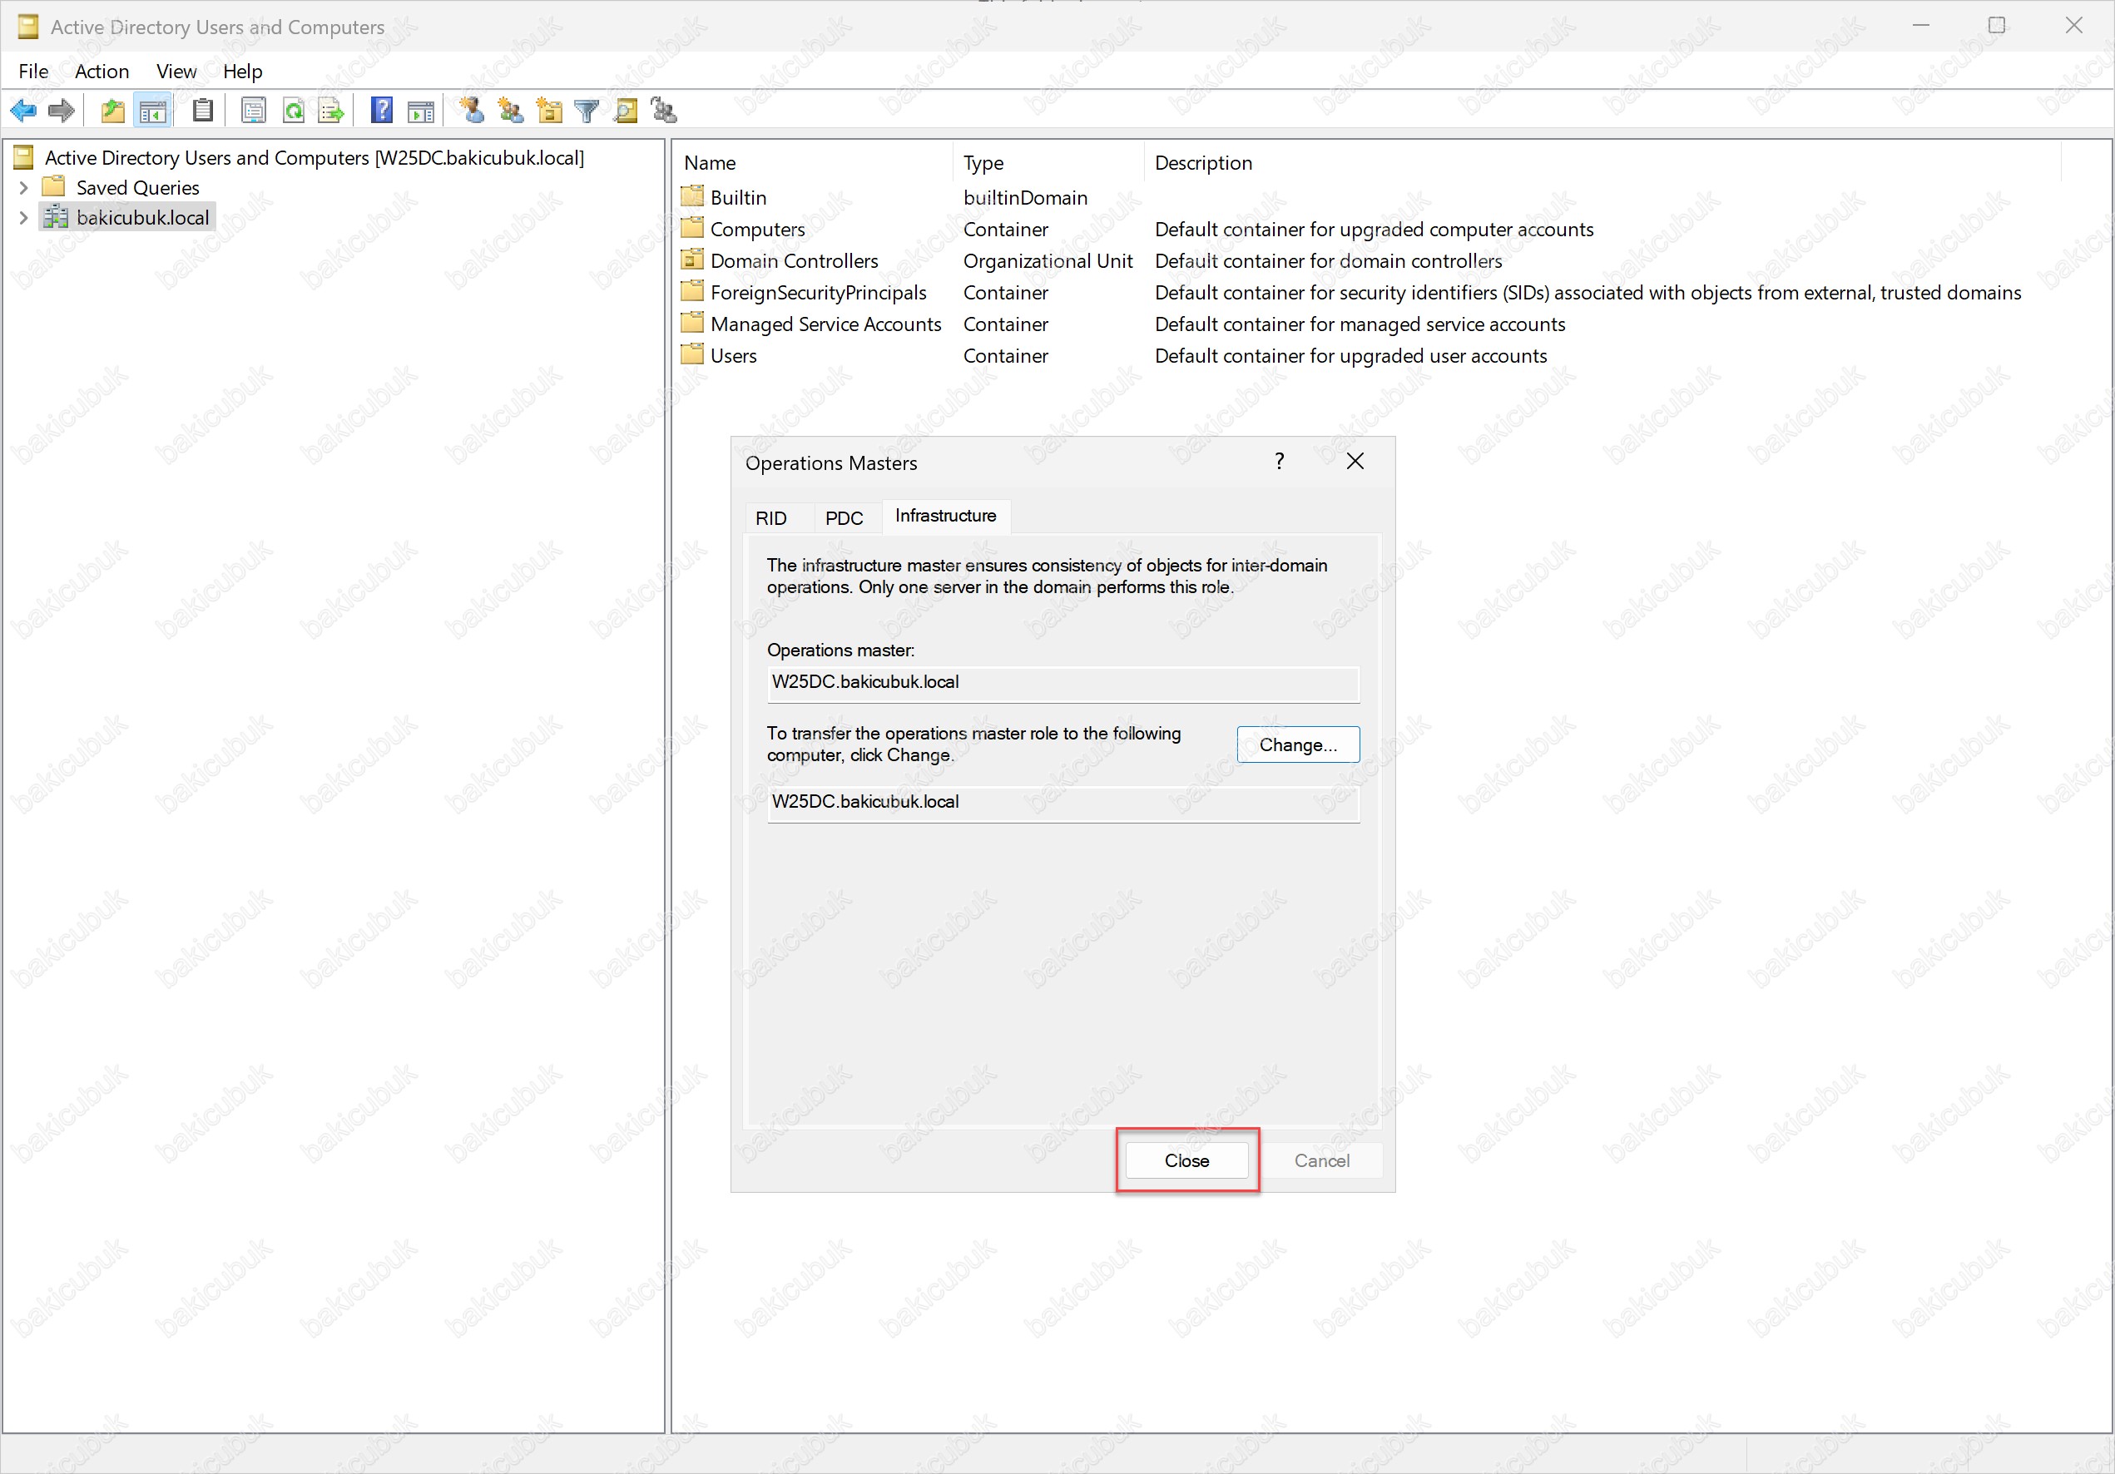Click the create new organizational unit icon
This screenshot has height=1474, width=2115.
tap(549, 111)
